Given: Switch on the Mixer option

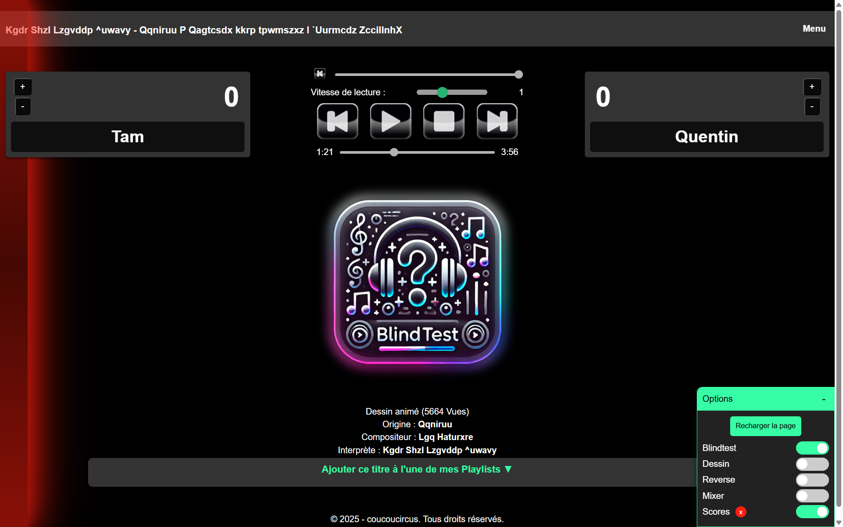Looking at the screenshot, I should point(812,496).
